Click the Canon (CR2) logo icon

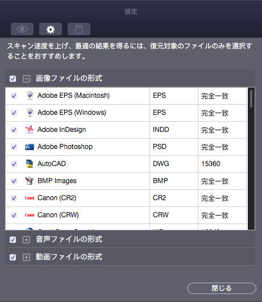pyautogui.click(x=30, y=198)
